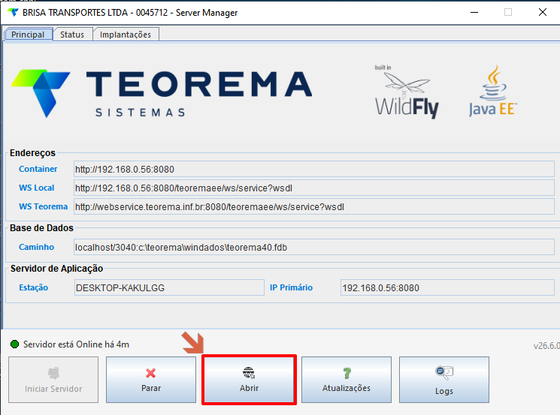Switch to the Principal tab
The height and width of the screenshot is (415, 560).
tap(28, 35)
